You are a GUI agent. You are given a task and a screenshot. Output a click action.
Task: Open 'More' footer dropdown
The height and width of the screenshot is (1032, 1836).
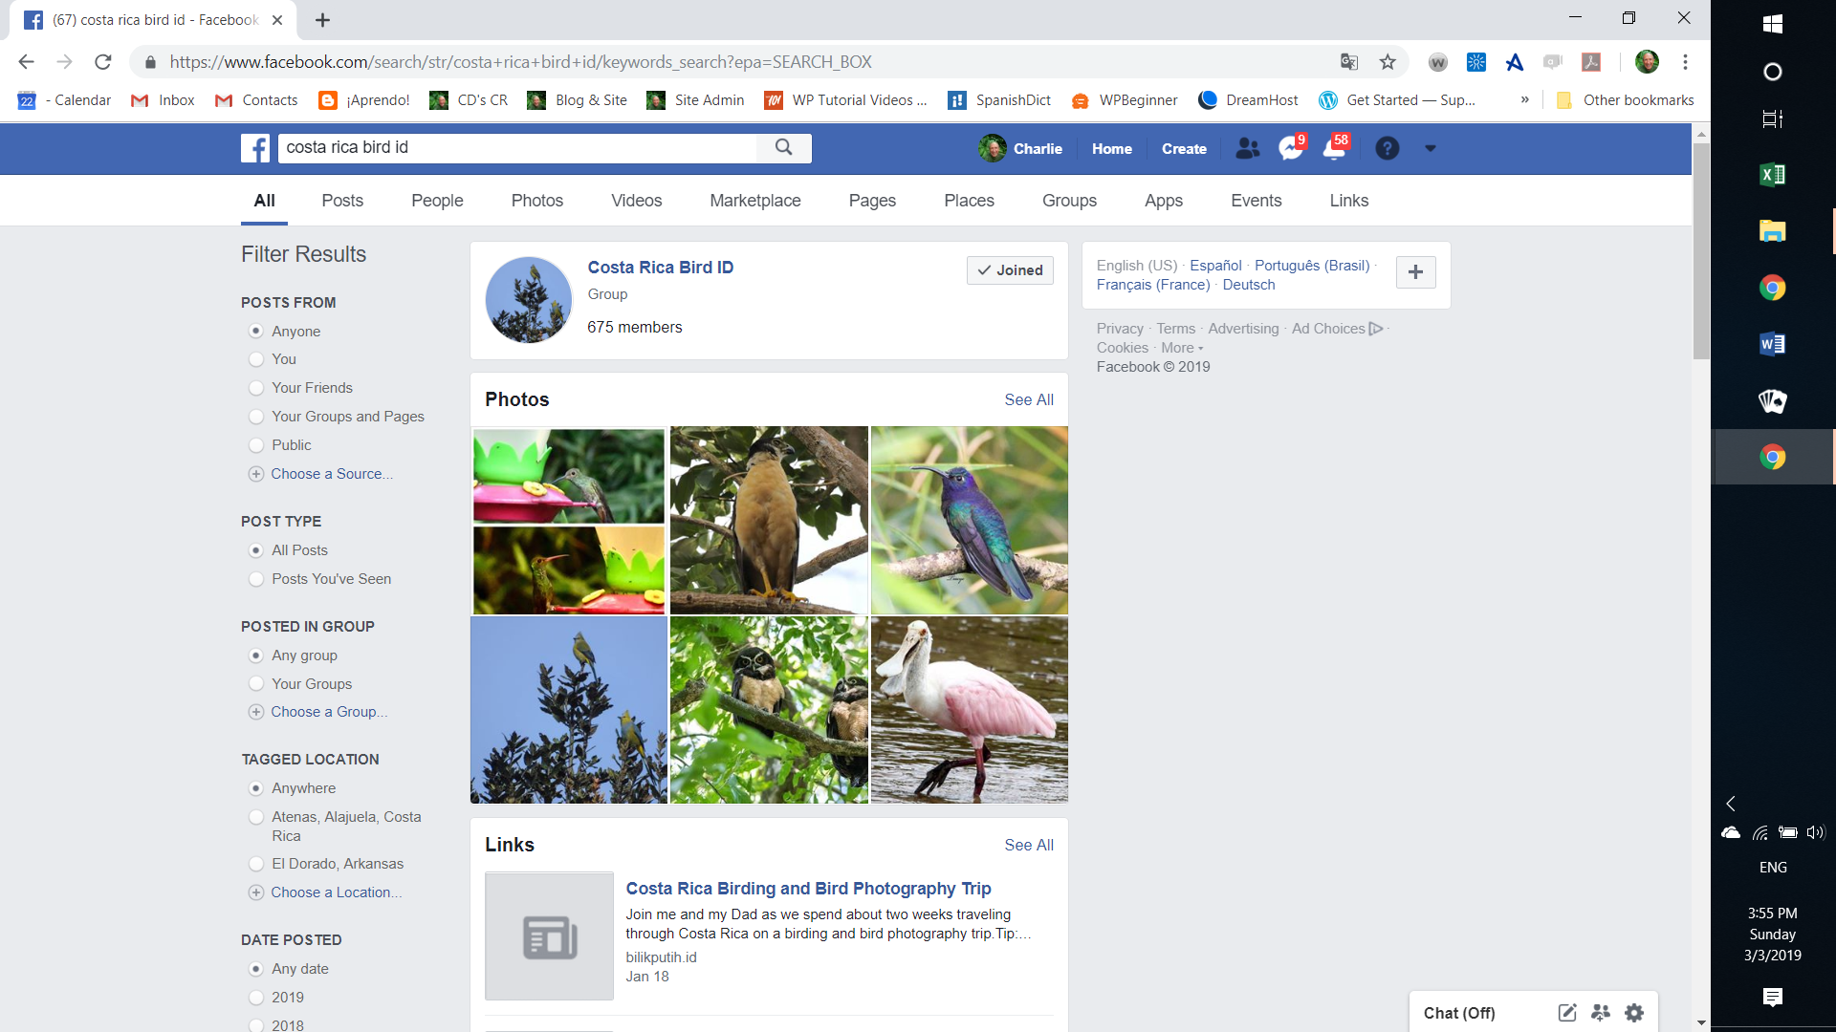1182,348
